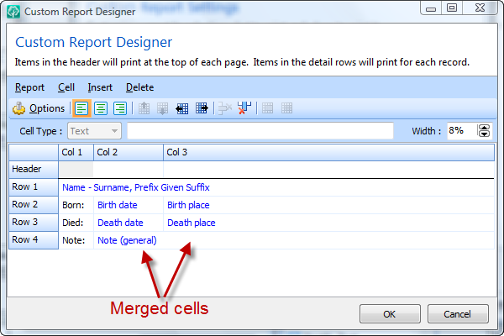Click the 'Died:' cell

(x=76, y=223)
